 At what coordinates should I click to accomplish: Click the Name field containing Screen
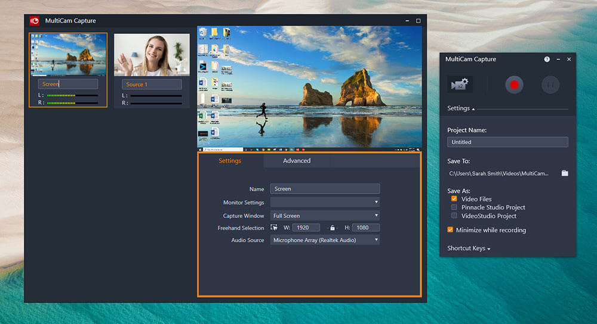(x=325, y=189)
